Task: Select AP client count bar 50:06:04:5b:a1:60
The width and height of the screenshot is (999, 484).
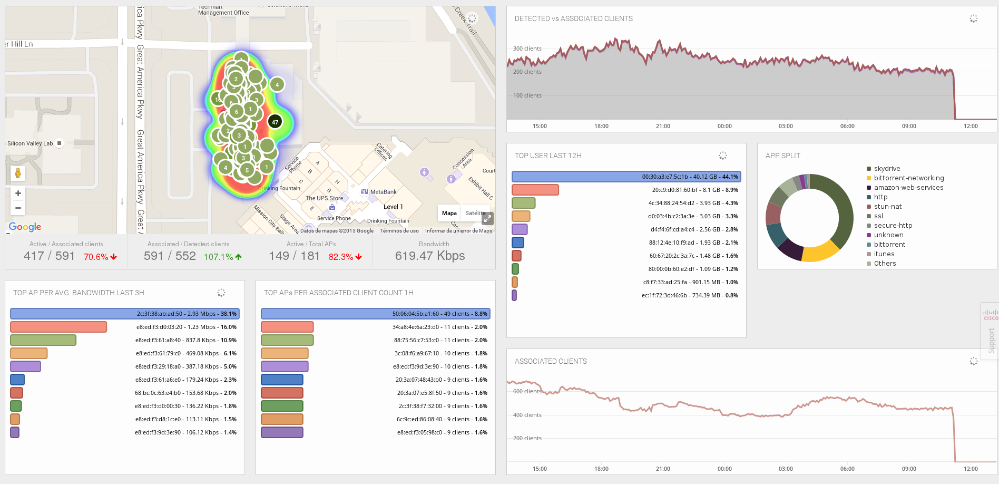Action: click(x=376, y=314)
